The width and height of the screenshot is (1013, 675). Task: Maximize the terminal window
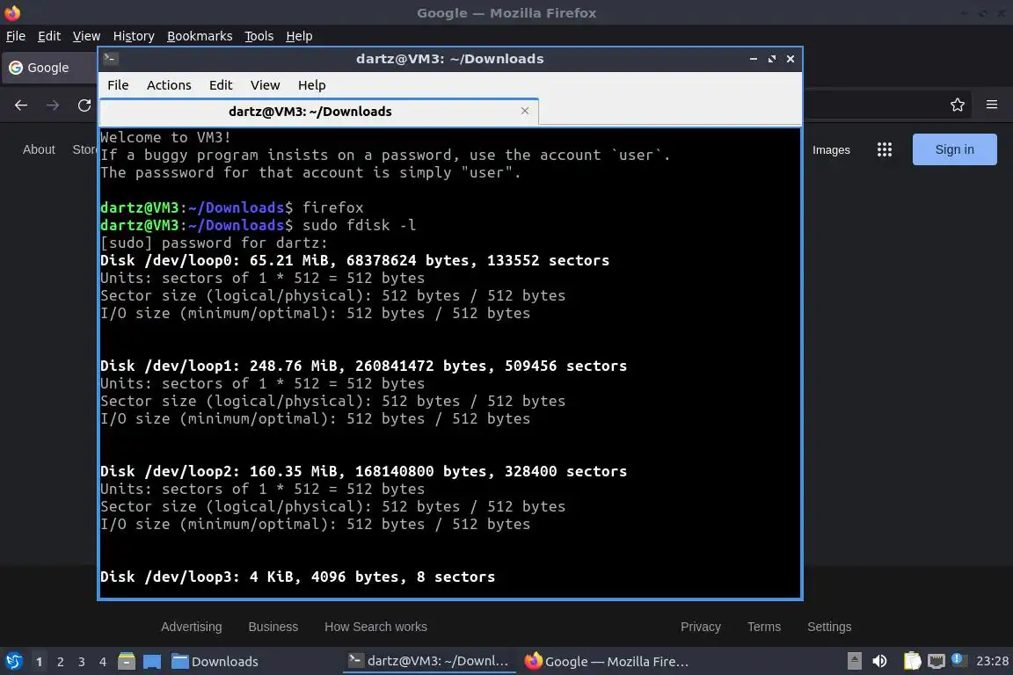772,59
